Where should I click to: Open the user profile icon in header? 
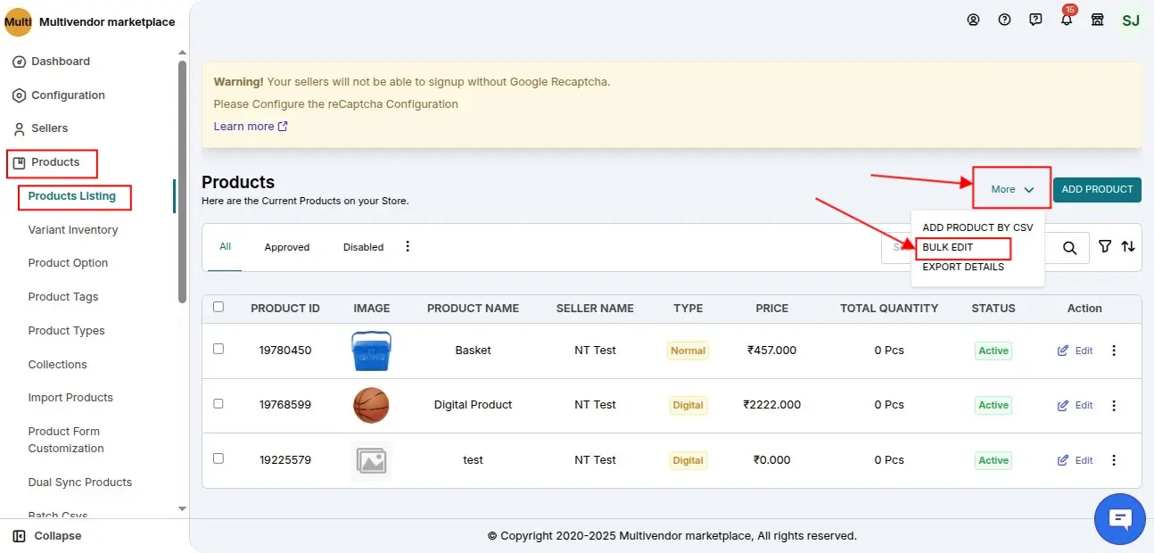click(x=973, y=20)
